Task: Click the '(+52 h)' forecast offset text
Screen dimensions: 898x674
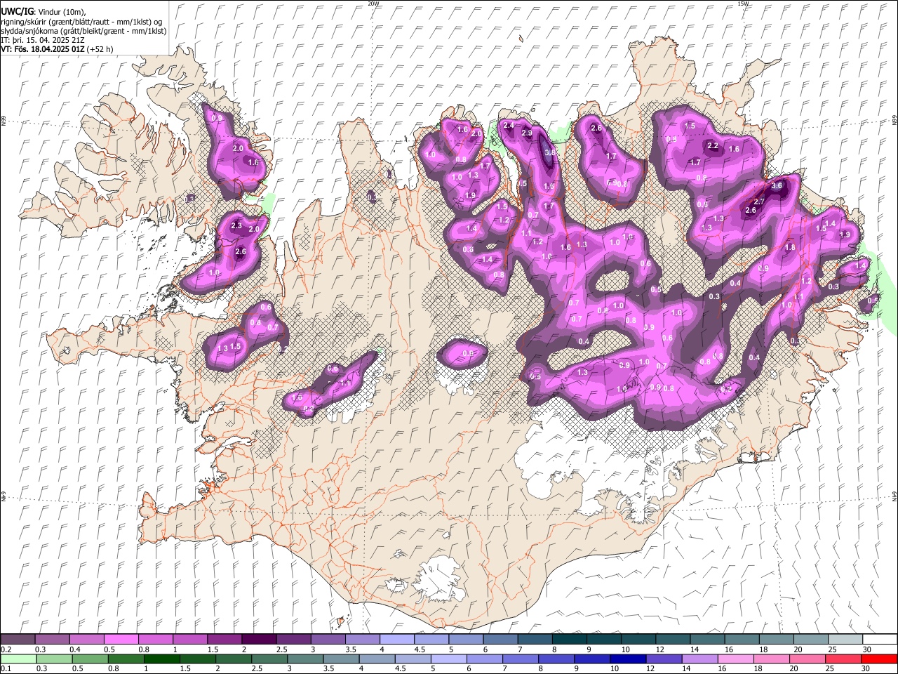Action: click(x=100, y=49)
